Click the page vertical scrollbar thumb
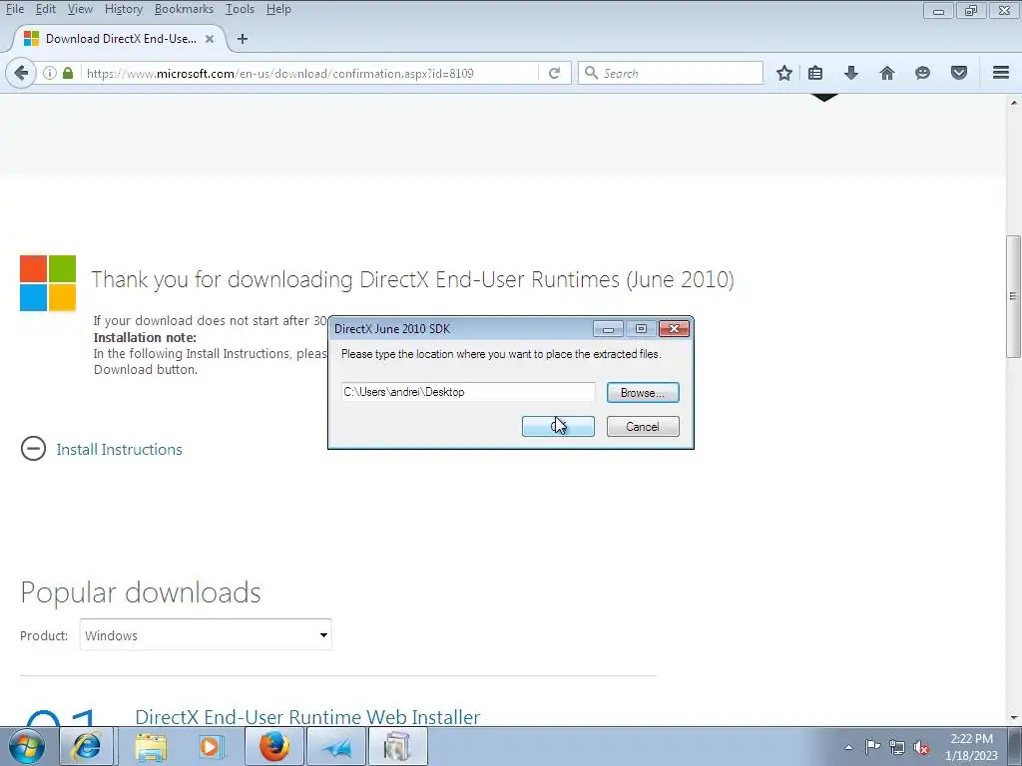 coord(1013,296)
